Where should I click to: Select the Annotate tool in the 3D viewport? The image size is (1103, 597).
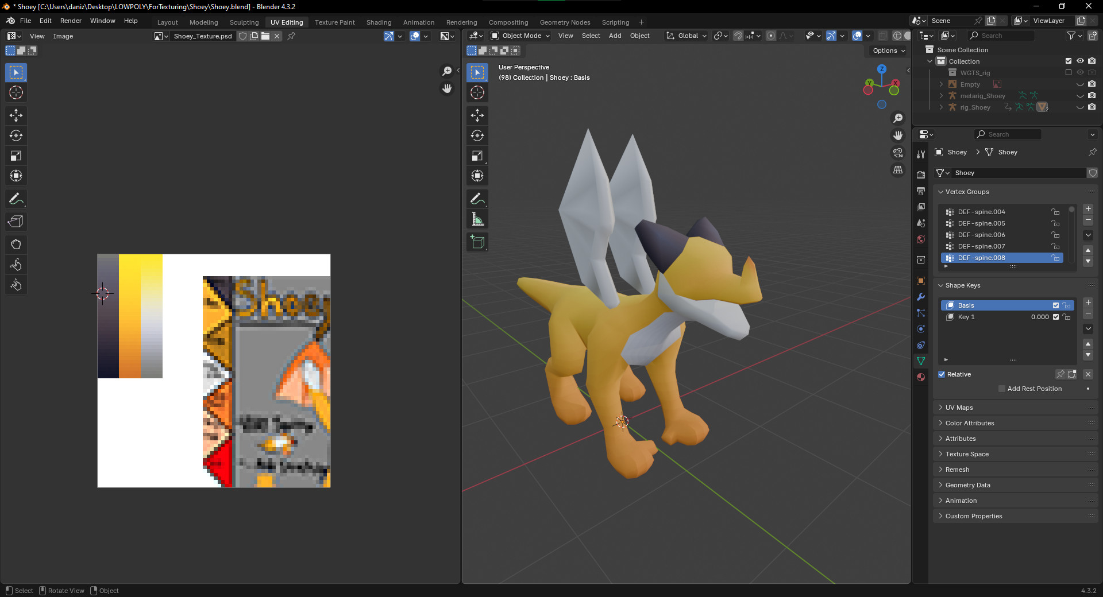(x=477, y=199)
